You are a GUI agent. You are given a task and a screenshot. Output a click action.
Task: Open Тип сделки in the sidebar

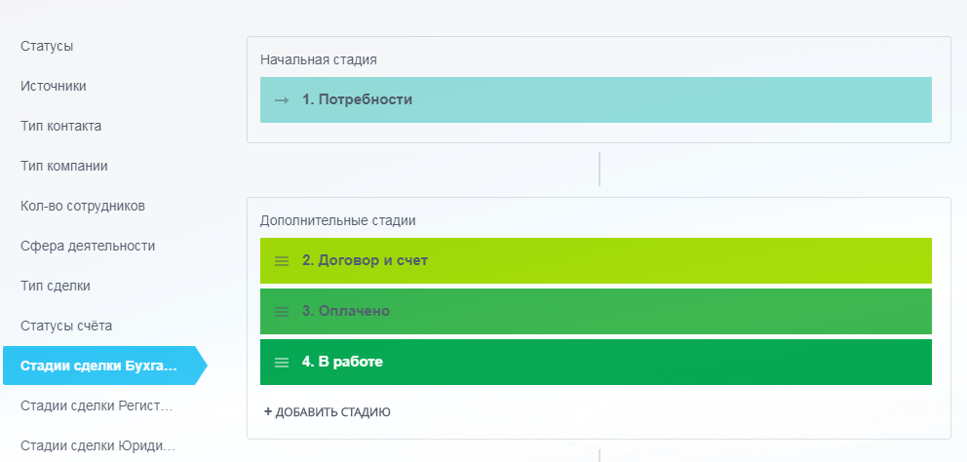click(56, 286)
